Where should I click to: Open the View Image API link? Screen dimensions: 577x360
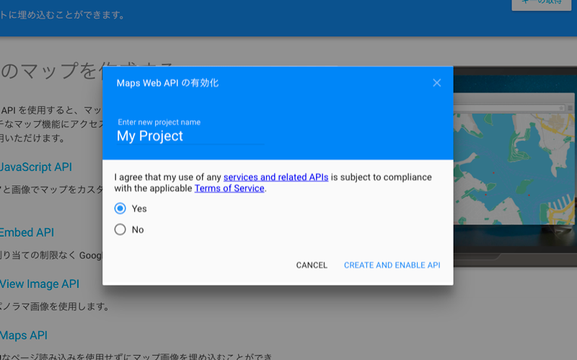[x=40, y=284]
